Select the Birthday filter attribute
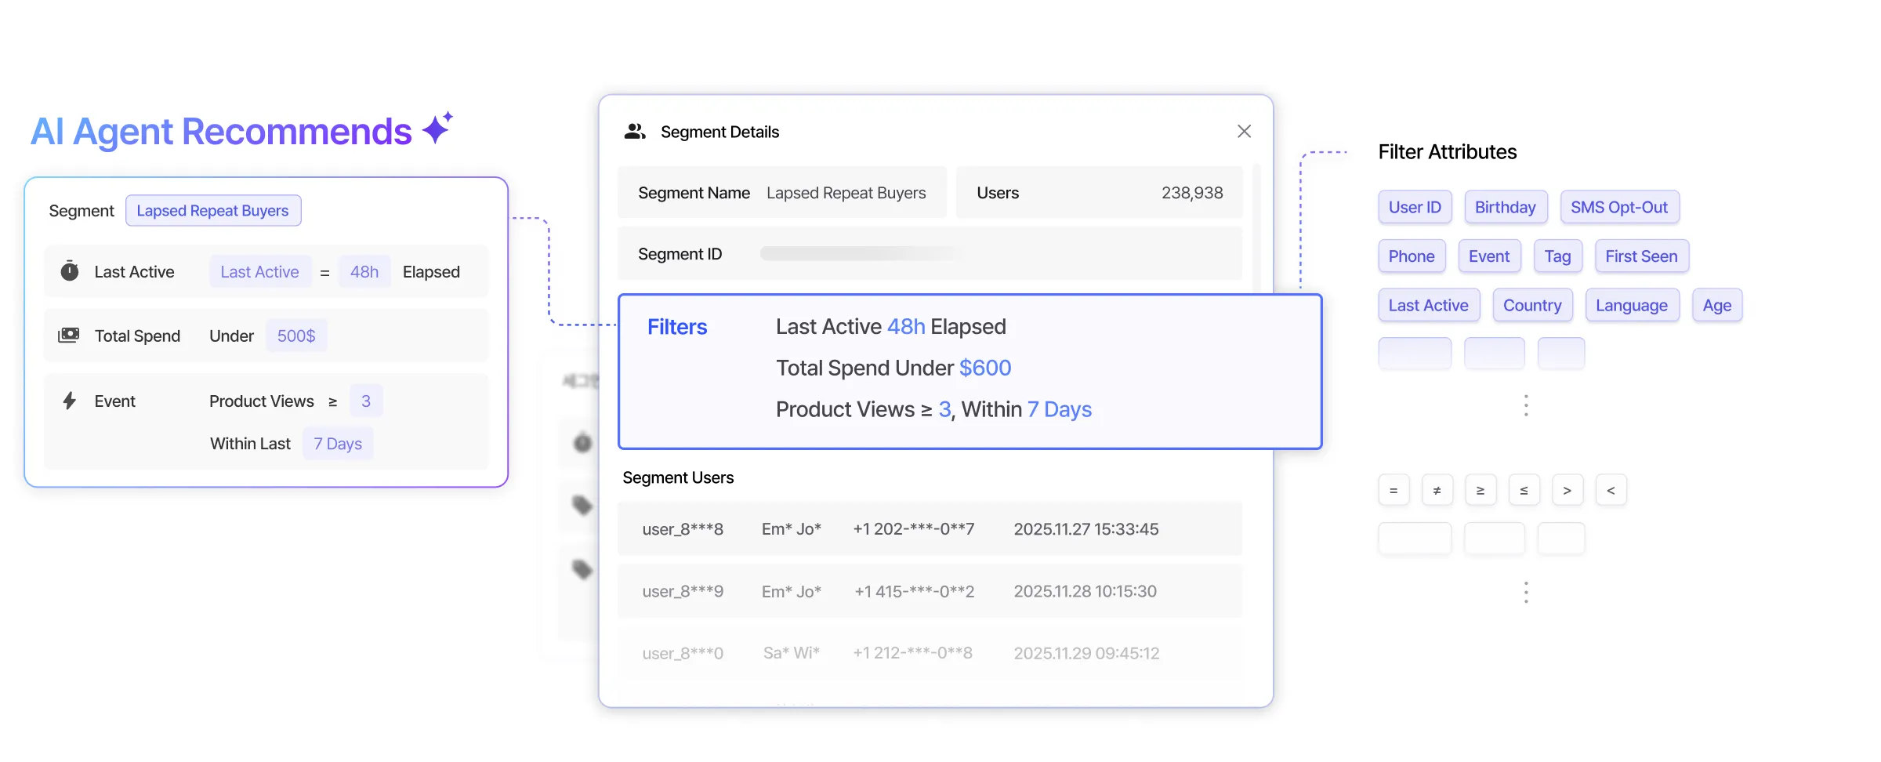Image resolution: width=1881 pixels, height=762 pixels. pos(1506,208)
